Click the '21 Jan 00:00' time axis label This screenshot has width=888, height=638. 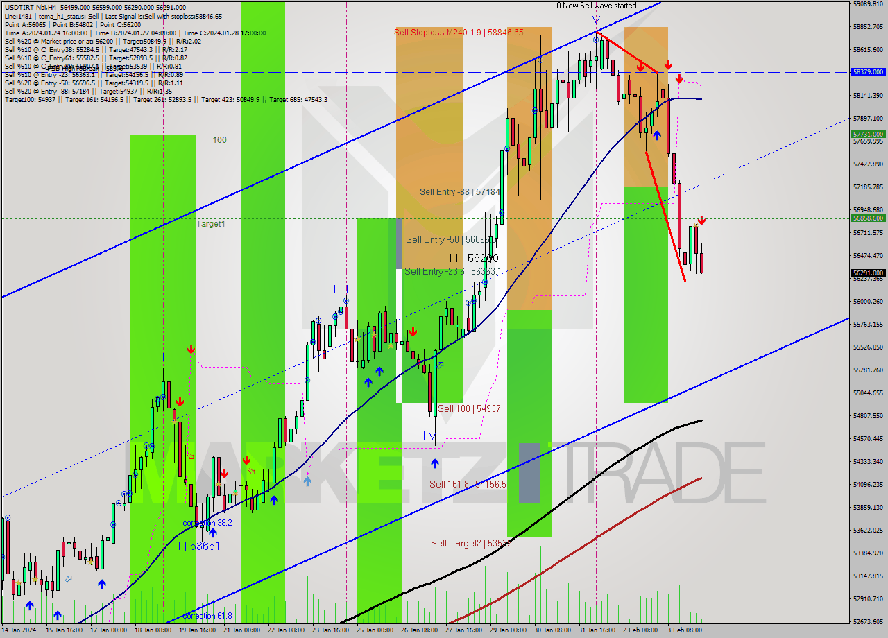pos(242,630)
